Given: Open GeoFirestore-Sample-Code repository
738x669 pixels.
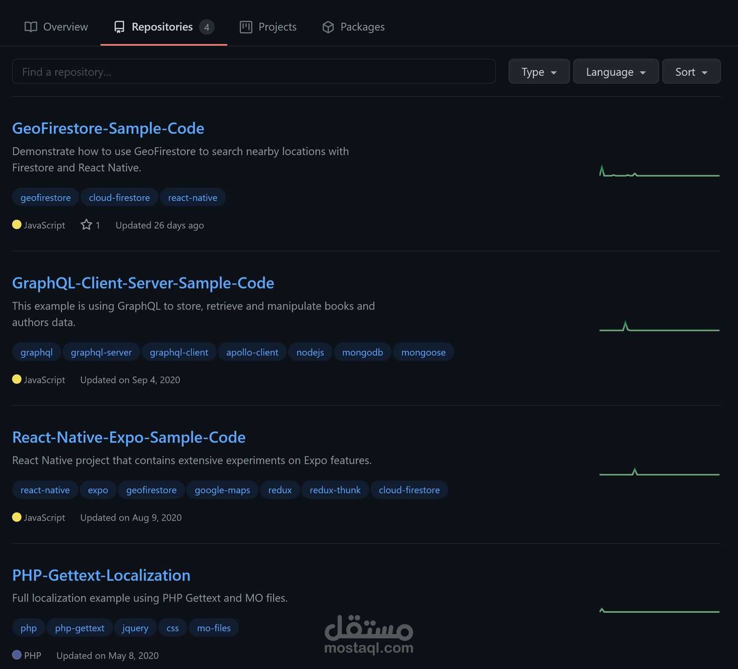Looking at the screenshot, I should 108,128.
